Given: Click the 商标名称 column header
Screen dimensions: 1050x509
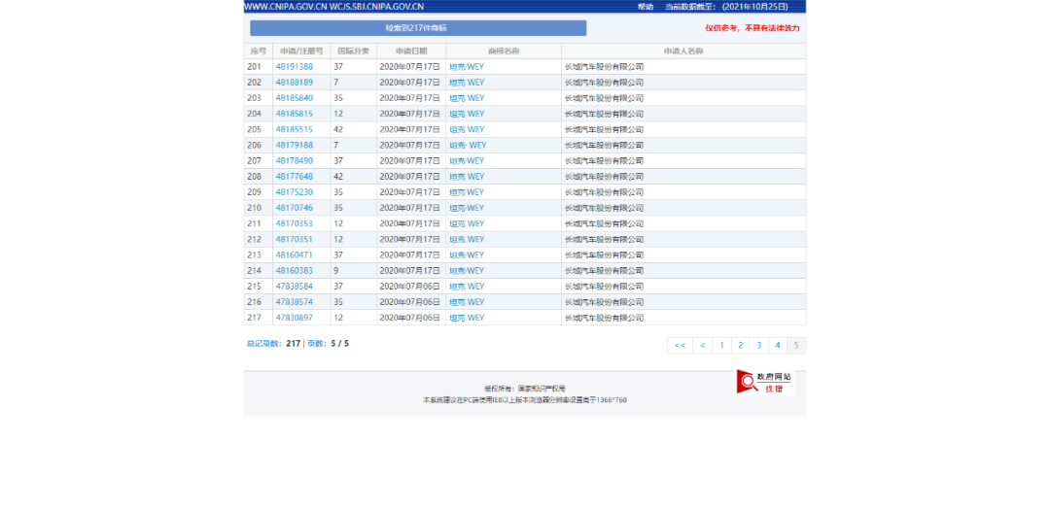Looking at the screenshot, I should pos(504,51).
